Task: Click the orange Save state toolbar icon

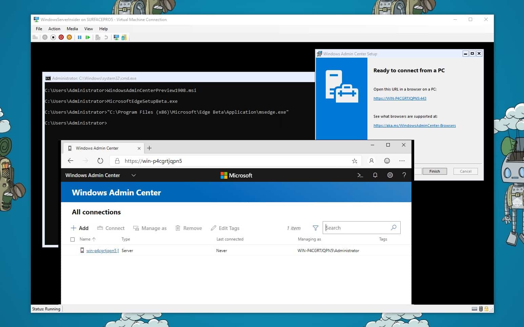Action: point(69,37)
